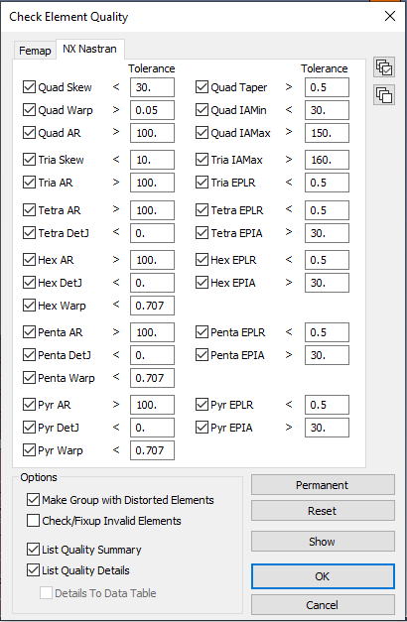Edit the Quad Warp tolerance value
This screenshot has height=622, width=407.
click(x=152, y=110)
